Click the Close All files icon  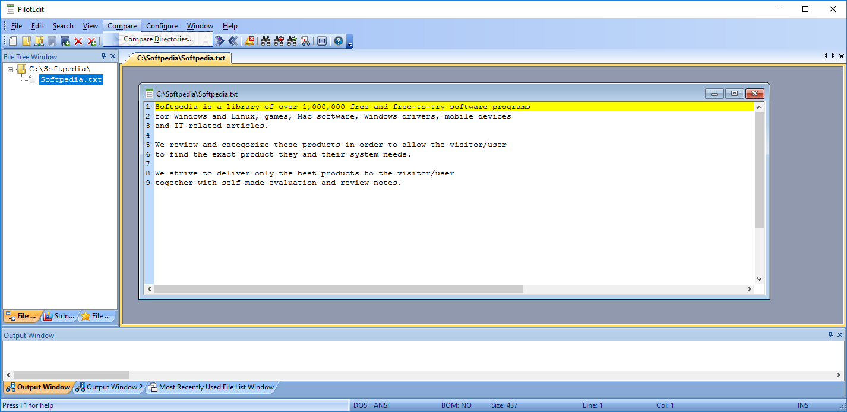tap(91, 41)
